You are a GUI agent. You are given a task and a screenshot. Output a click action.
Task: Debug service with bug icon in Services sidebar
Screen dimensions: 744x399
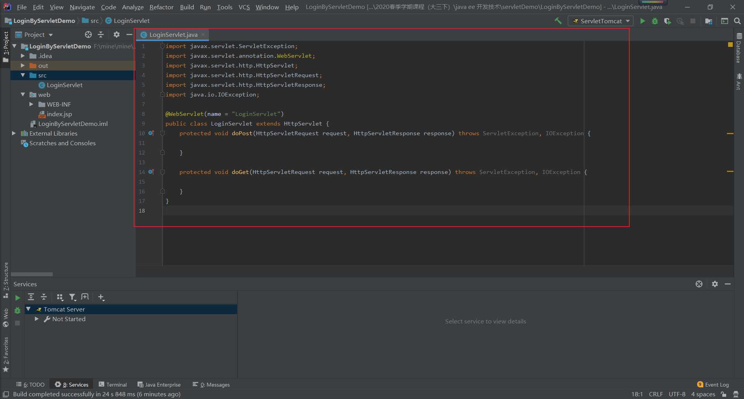(x=17, y=310)
